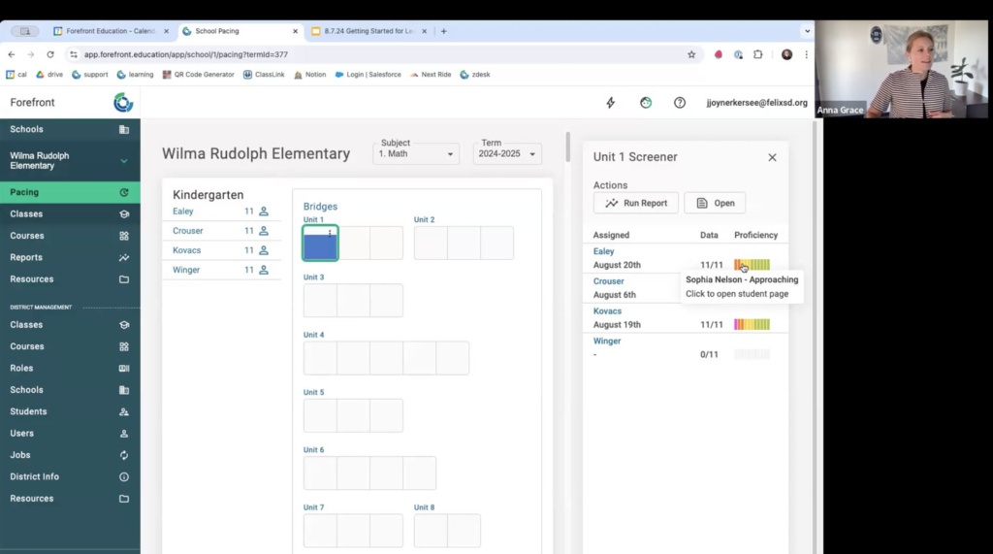
Task: Click the Jobs refresh icon in the sidebar
Action: point(124,455)
